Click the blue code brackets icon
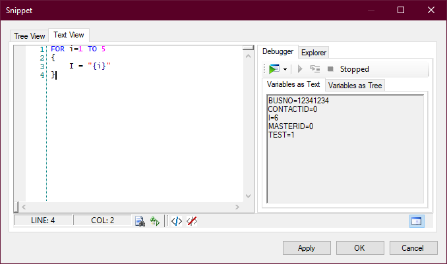 coord(176,221)
